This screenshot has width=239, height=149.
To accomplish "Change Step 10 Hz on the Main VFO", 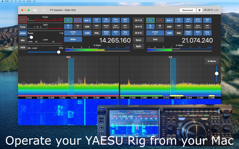I will [125, 33].
